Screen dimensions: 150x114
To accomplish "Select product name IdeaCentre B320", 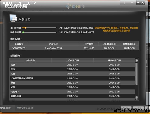I will click(53, 48).
